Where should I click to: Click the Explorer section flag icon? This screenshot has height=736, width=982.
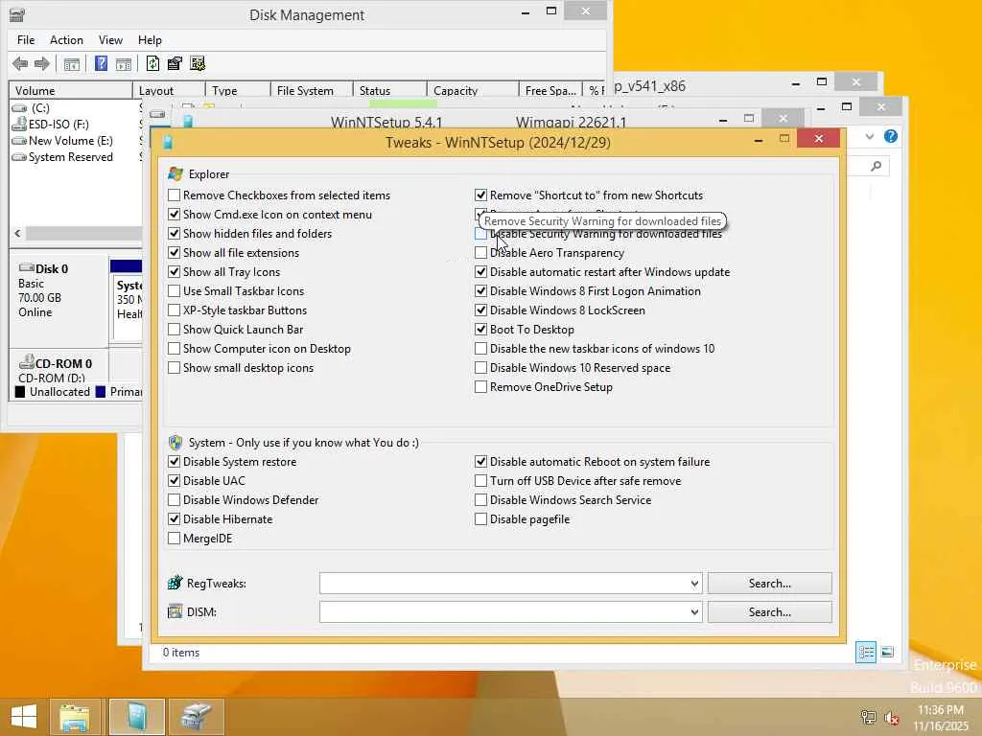click(x=175, y=174)
